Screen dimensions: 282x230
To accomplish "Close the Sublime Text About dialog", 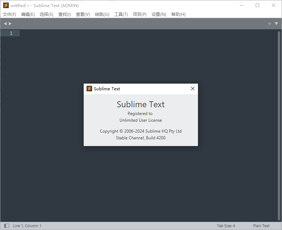I will 192,89.
